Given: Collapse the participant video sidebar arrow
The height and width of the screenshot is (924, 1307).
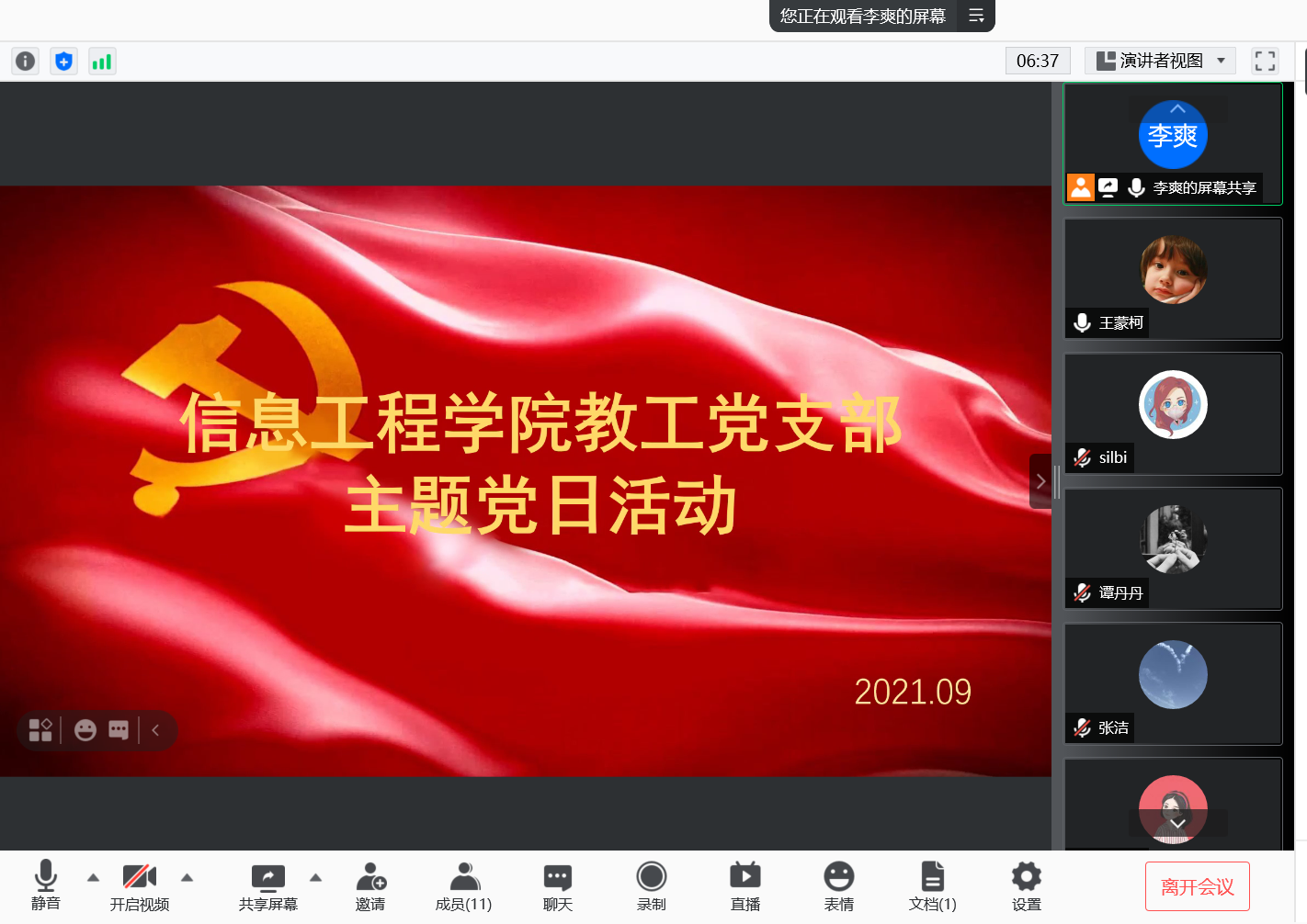Looking at the screenshot, I should [x=1040, y=481].
